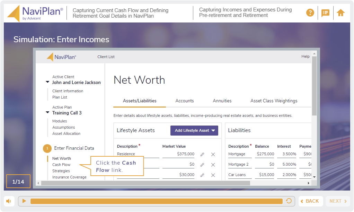Click the scroll down arrow
Image resolution: width=354 pixels, height=212 pixels.
[314, 177]
